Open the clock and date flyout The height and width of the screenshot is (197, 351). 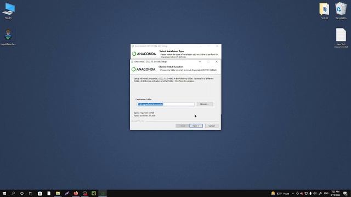click(335, 193)
